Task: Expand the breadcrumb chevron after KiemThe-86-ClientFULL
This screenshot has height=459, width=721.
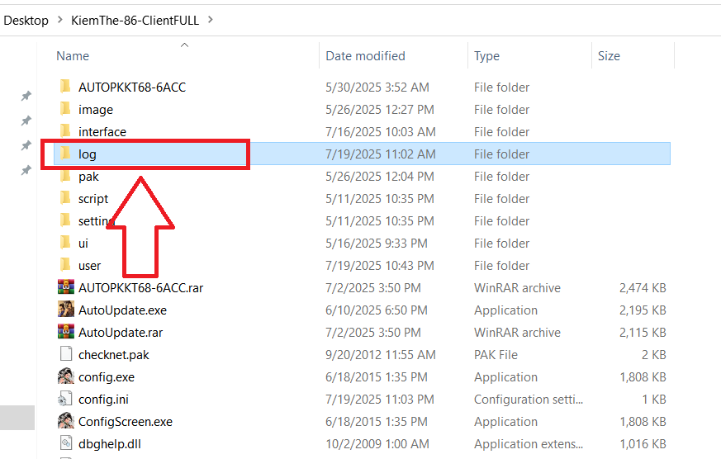Action: 211,20
